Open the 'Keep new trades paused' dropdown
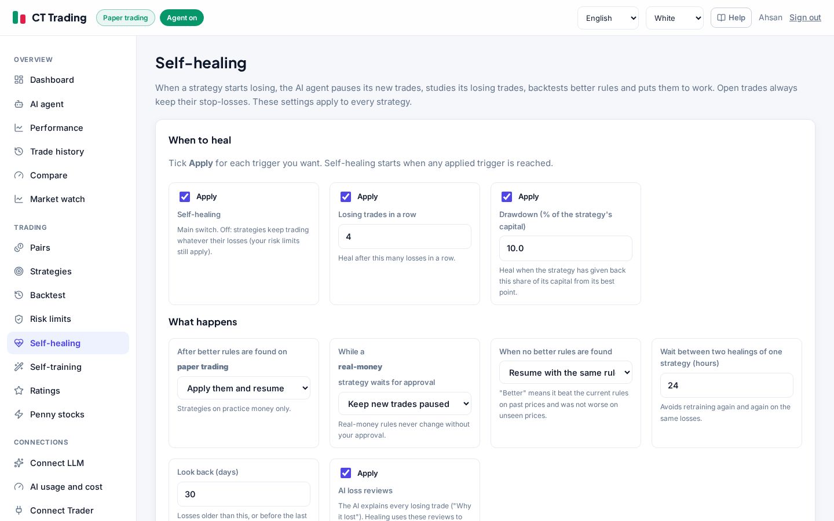 click(x=405, y=403)
